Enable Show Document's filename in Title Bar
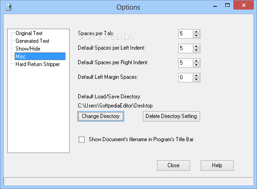 (81, 139)
